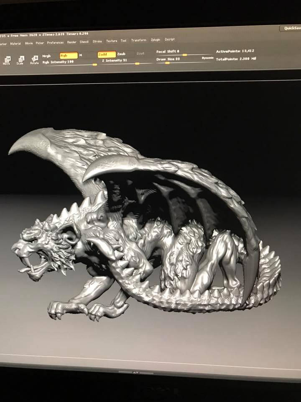Toggle the Mrgb paint mode
The height and width of the screenshot is (402, 301).
[x=48, y=55]
